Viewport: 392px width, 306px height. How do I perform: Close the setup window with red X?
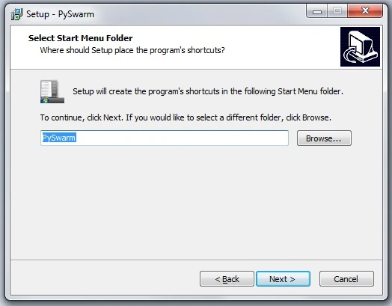click(x=365, y=11)
